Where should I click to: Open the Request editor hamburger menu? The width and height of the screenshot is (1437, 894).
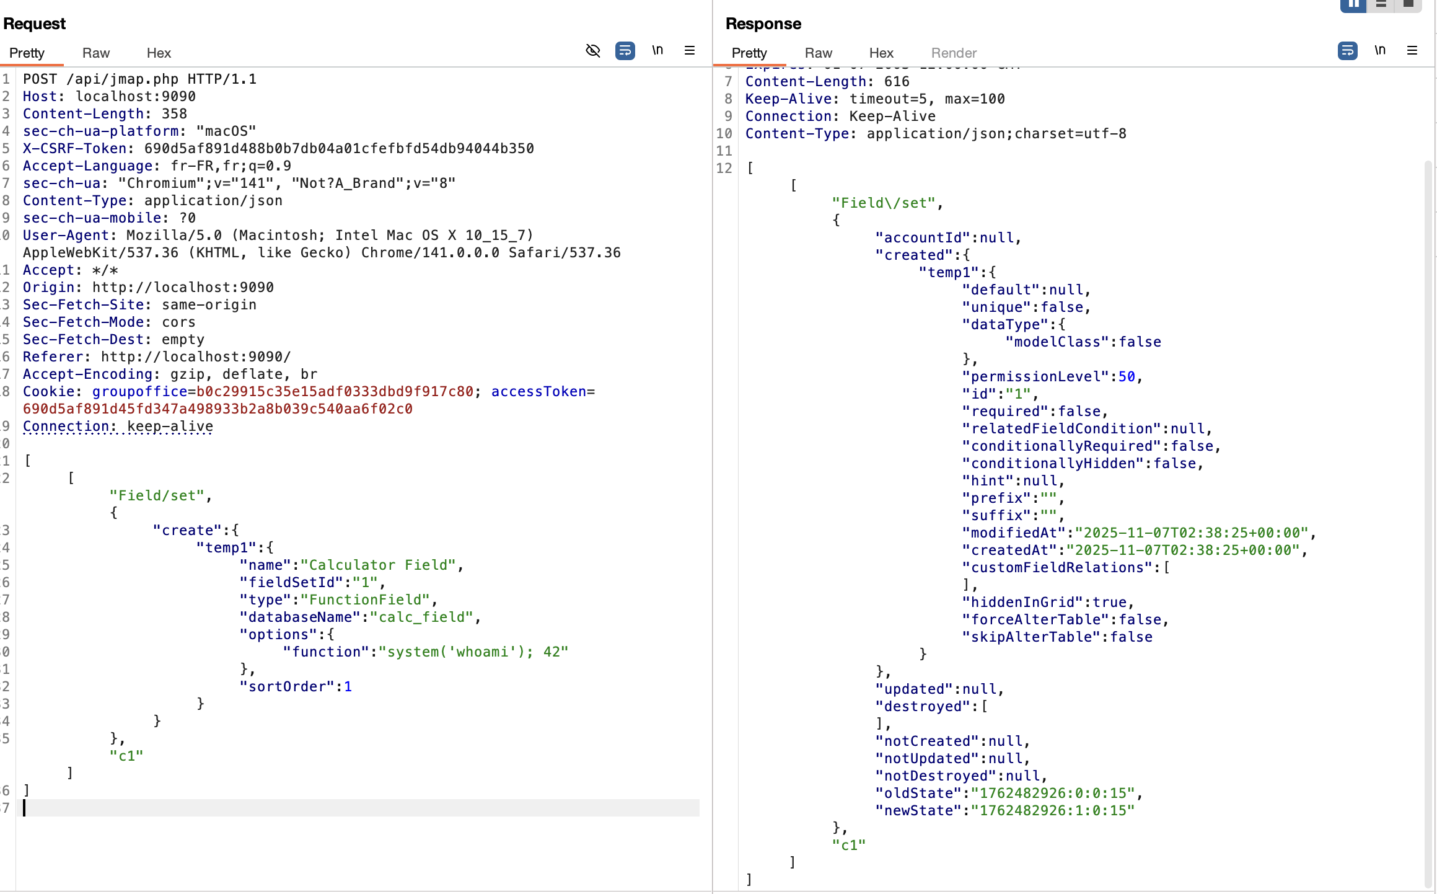(690, 51)
